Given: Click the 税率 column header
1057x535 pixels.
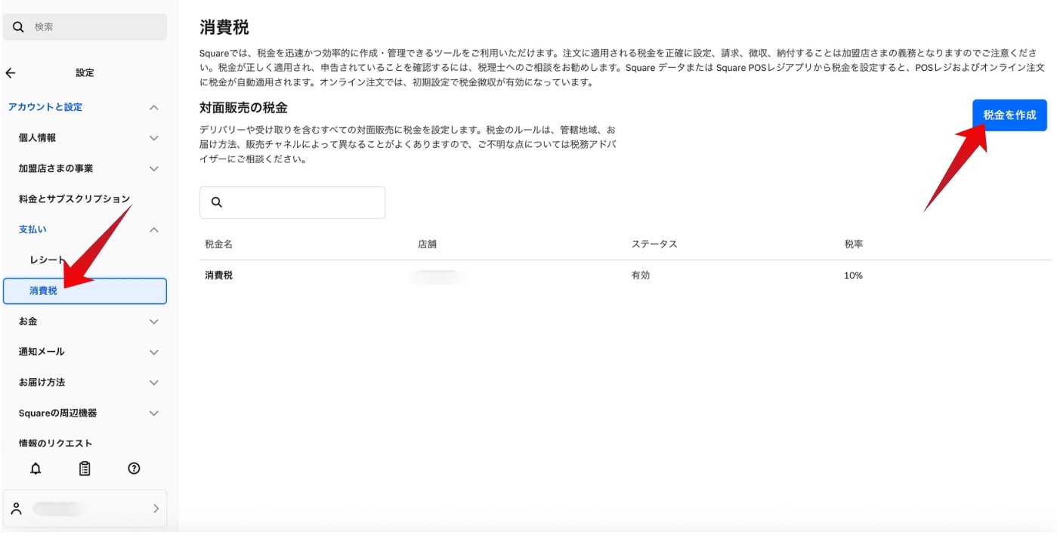Looking at the screenshot, I should point(854,244).
